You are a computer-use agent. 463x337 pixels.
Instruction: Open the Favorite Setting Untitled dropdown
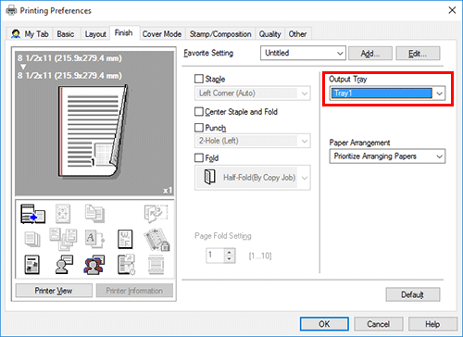303,53
